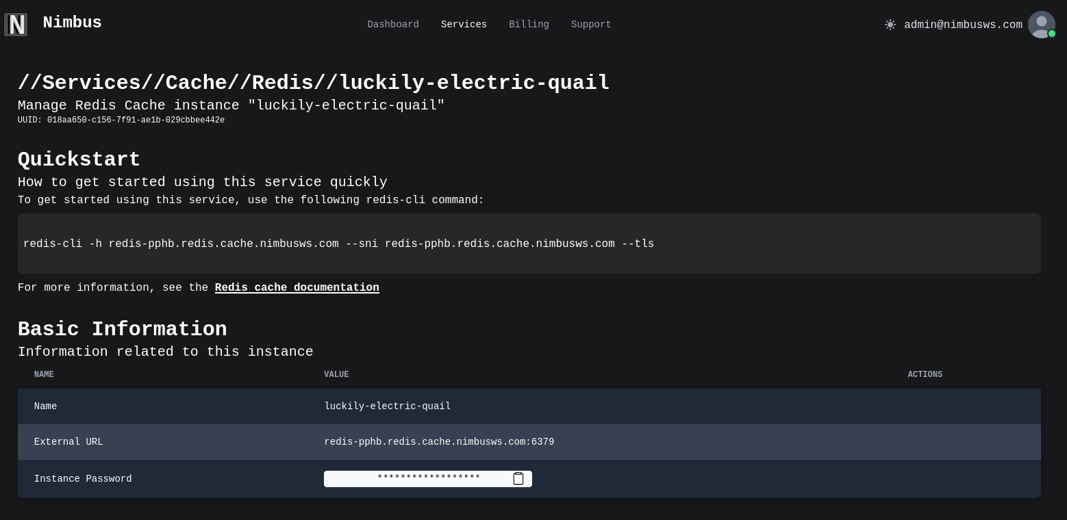Click the luckily-electric-quail name value cell

click(388, 406)
